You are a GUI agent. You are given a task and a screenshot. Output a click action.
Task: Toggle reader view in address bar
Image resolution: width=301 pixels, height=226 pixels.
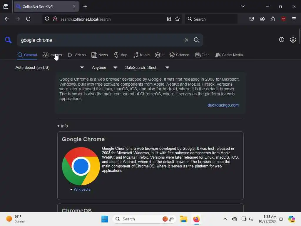169,19
